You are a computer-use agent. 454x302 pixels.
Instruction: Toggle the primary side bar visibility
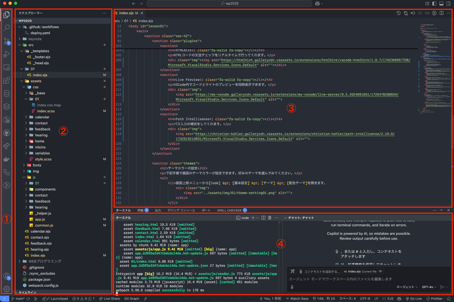coord(434,4)
